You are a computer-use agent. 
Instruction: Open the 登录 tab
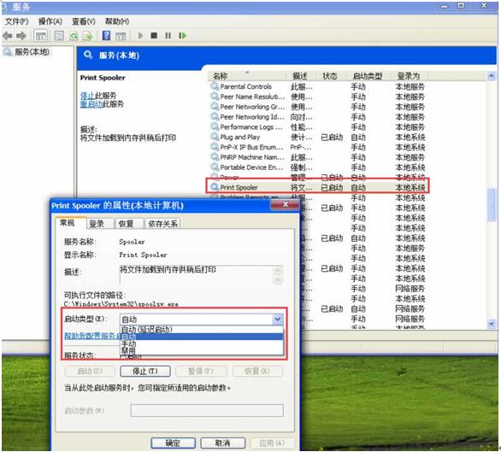97,224
